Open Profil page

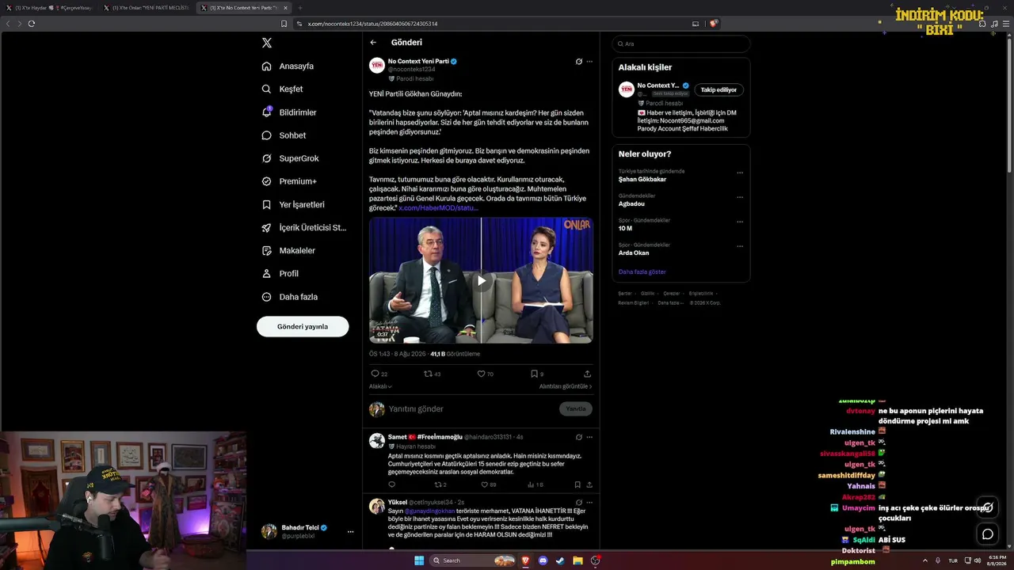click(280, 273)
